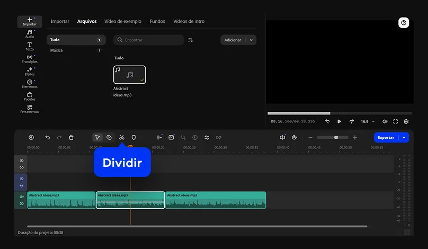
Task: Expand the Exportar dropdown arrow
Action: pos(405,137)
